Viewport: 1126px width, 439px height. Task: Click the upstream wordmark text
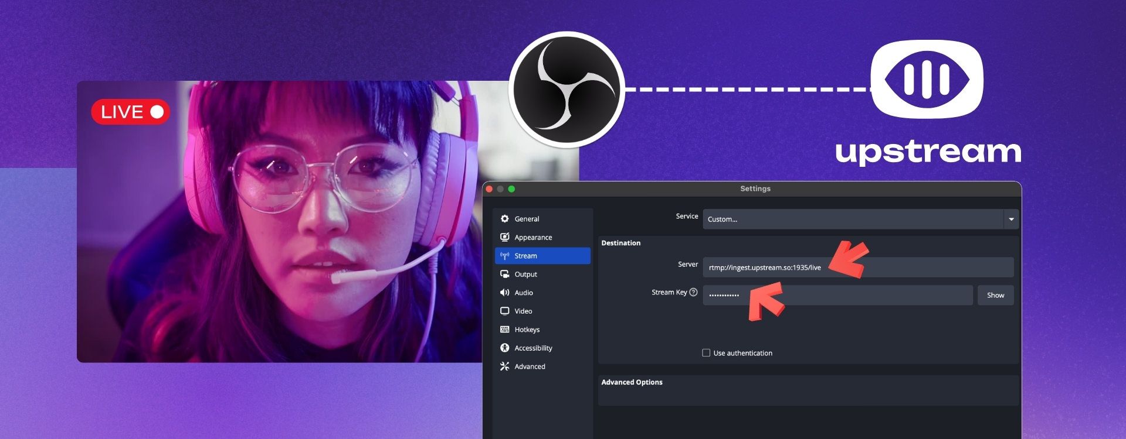coord(928,152)
